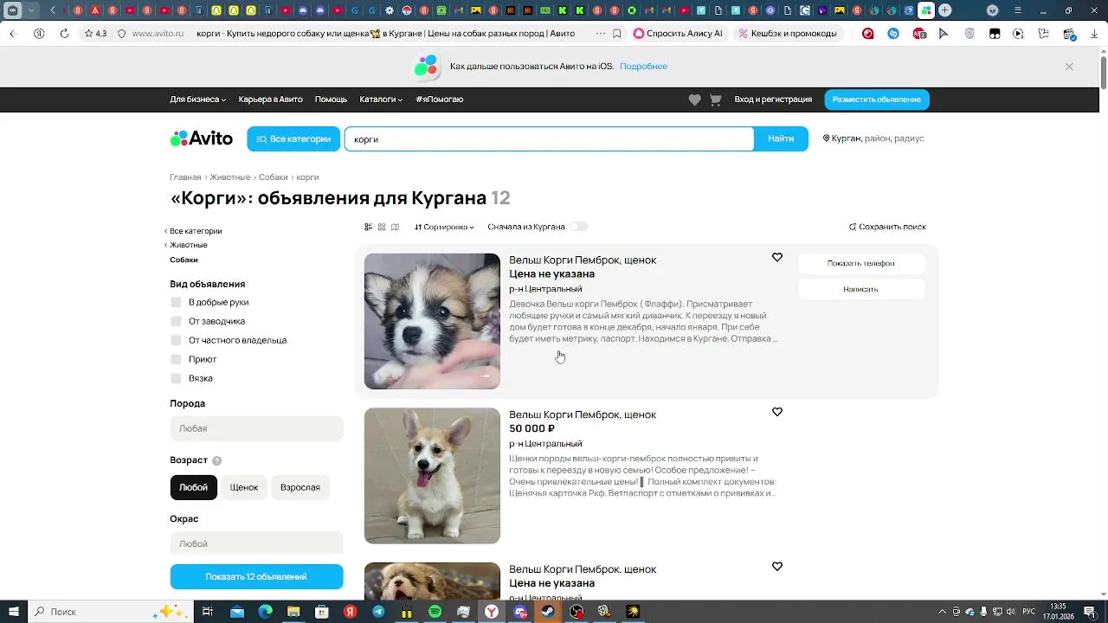Go to 'Животные' breadcrumb
This screenshot has width=1108, height=623.
230,177
